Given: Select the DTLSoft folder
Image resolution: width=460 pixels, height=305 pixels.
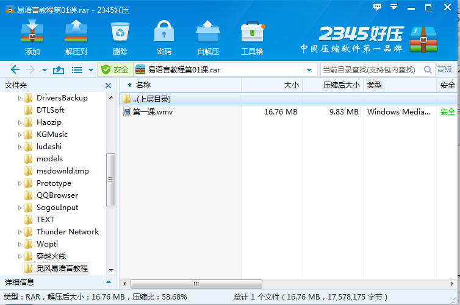Looking at the screenshot, I should pos(50,110).
